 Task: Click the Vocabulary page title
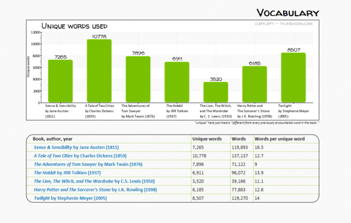288,13
